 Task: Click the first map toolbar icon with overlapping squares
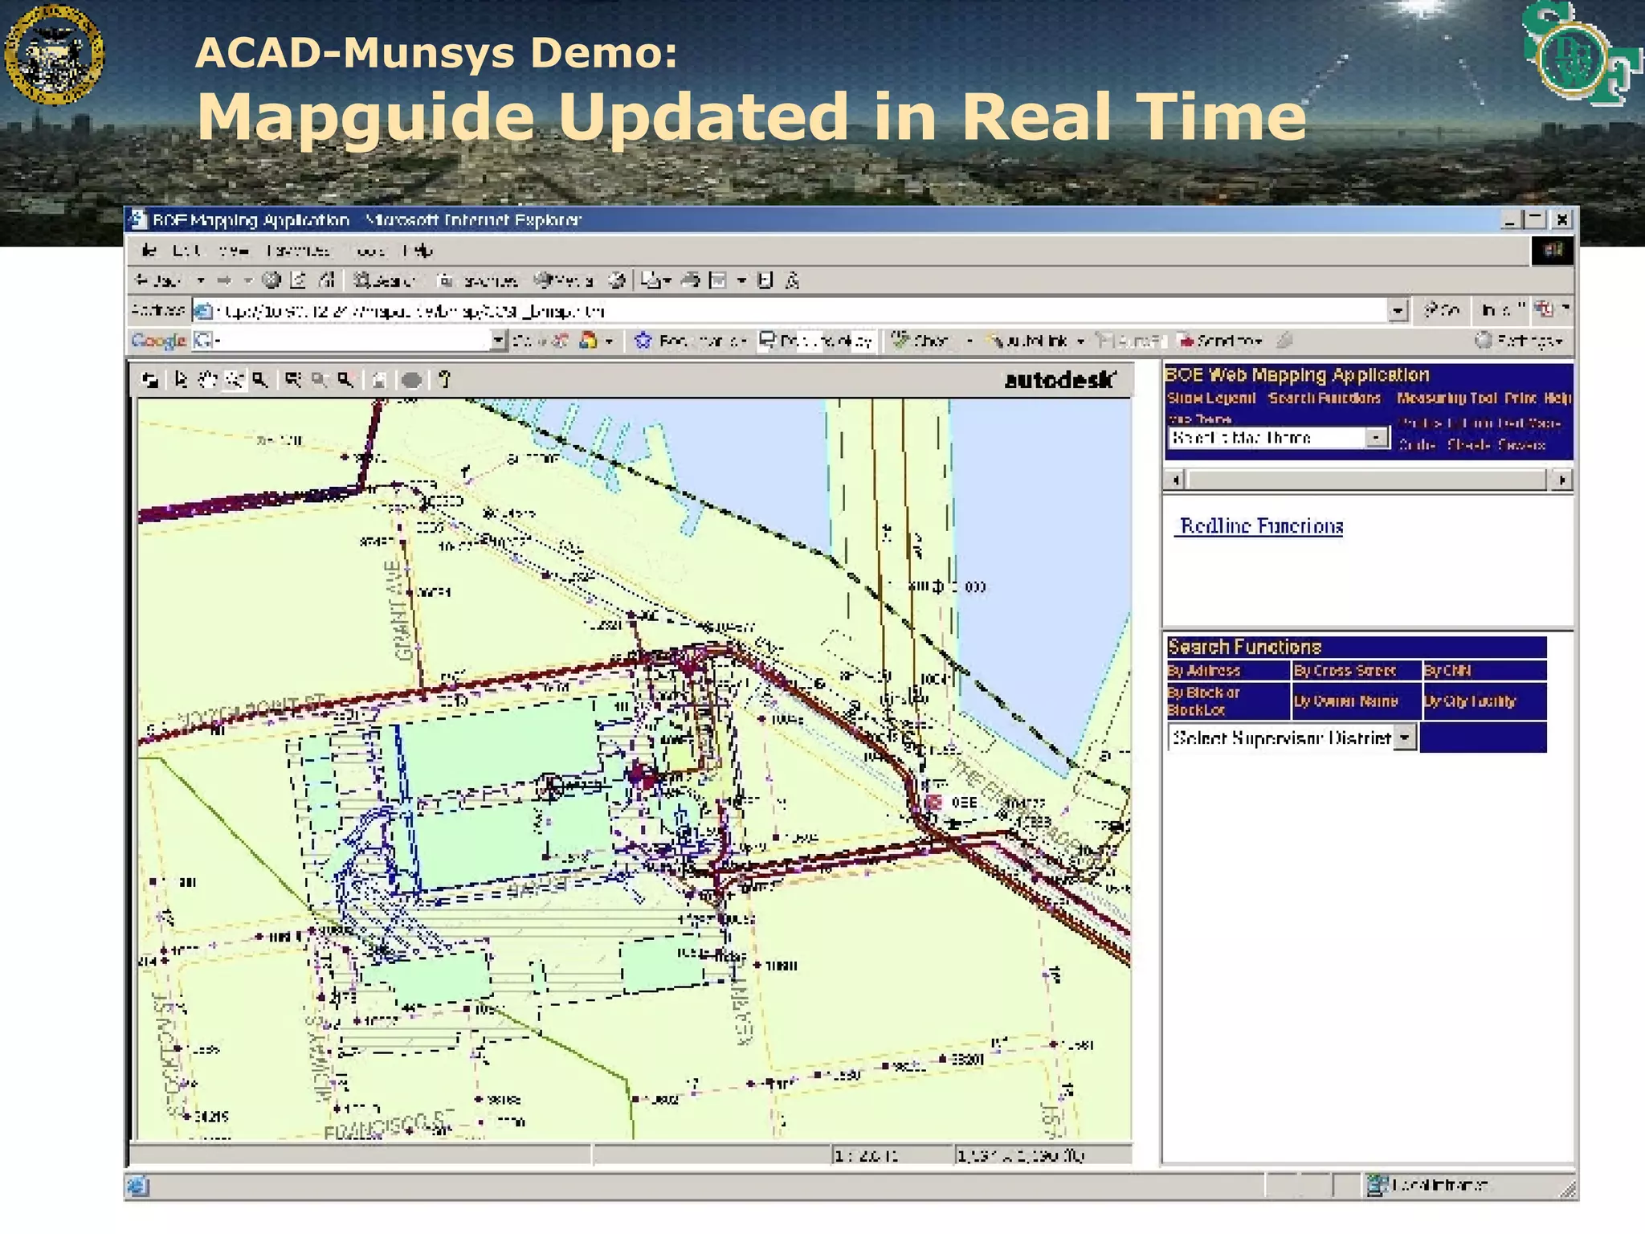pyautogui.click(x=149, y=380)
